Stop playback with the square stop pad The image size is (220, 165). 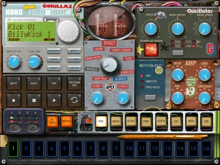[34, 100]
